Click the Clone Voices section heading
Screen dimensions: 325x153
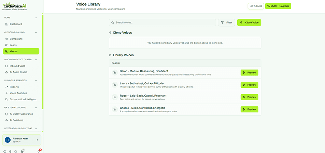click(122, 33)
